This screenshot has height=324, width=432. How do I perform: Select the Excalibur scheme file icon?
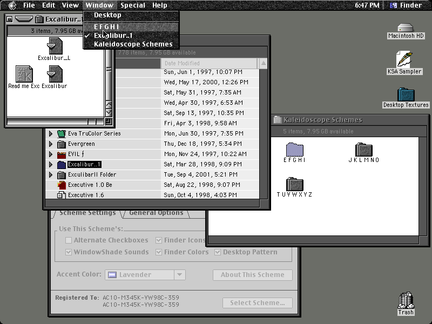pyautogui.click(x=55, y=74)
